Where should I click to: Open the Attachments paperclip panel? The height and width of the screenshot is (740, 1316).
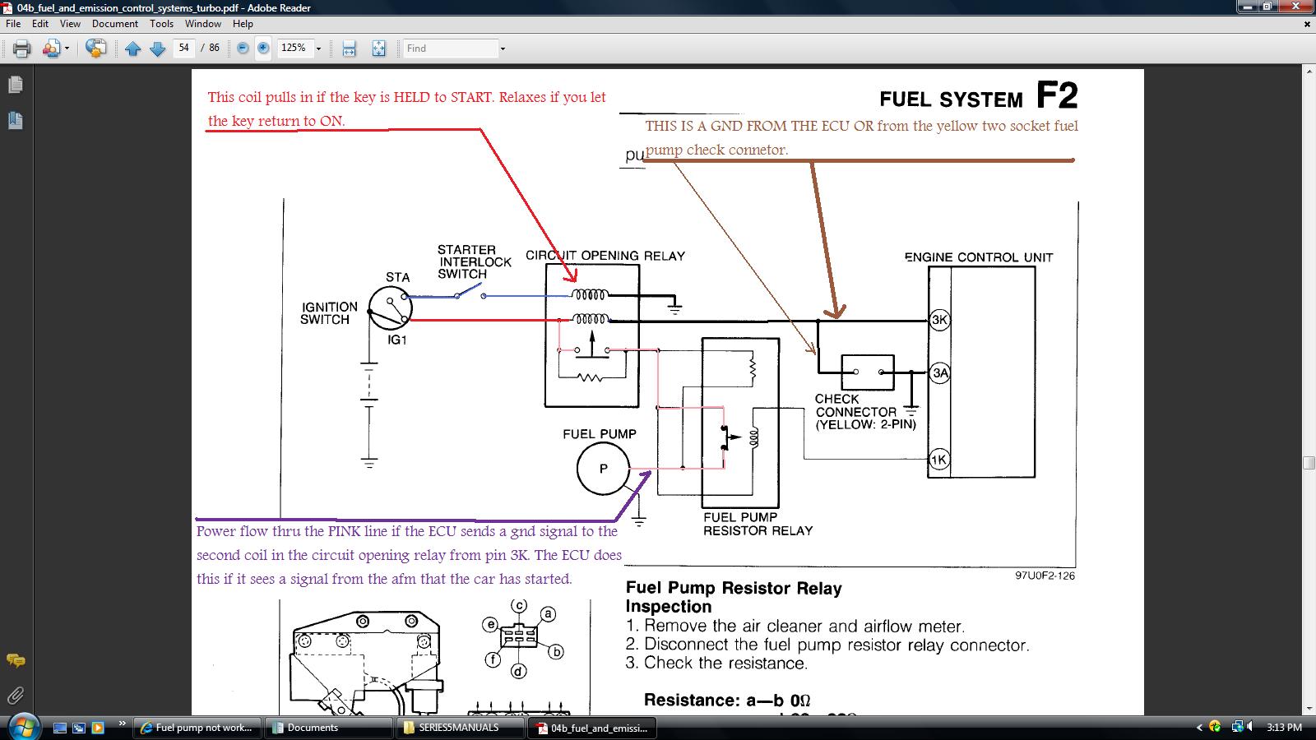tap(15, 696)
